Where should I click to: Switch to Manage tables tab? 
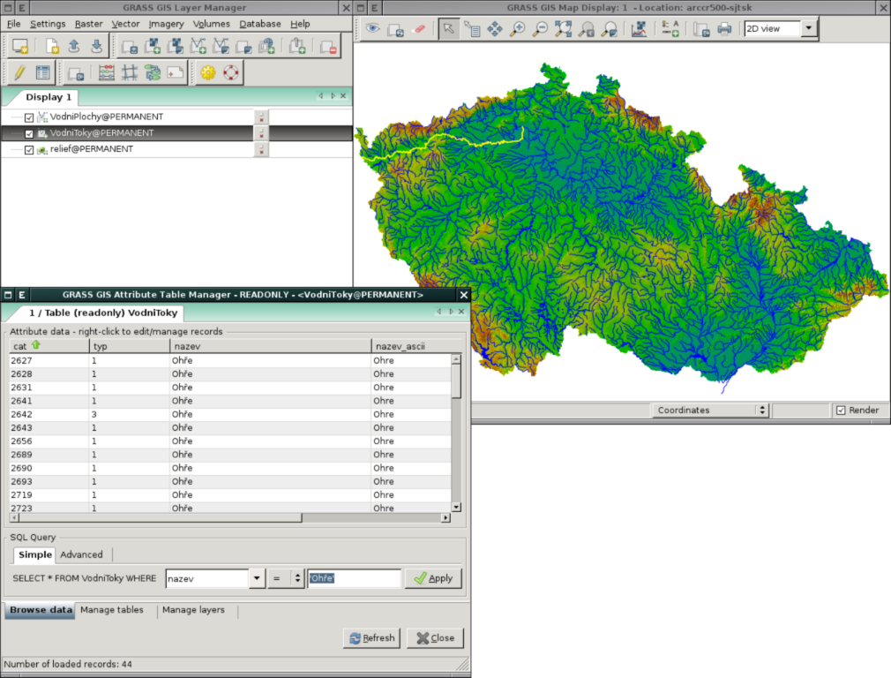112,610
